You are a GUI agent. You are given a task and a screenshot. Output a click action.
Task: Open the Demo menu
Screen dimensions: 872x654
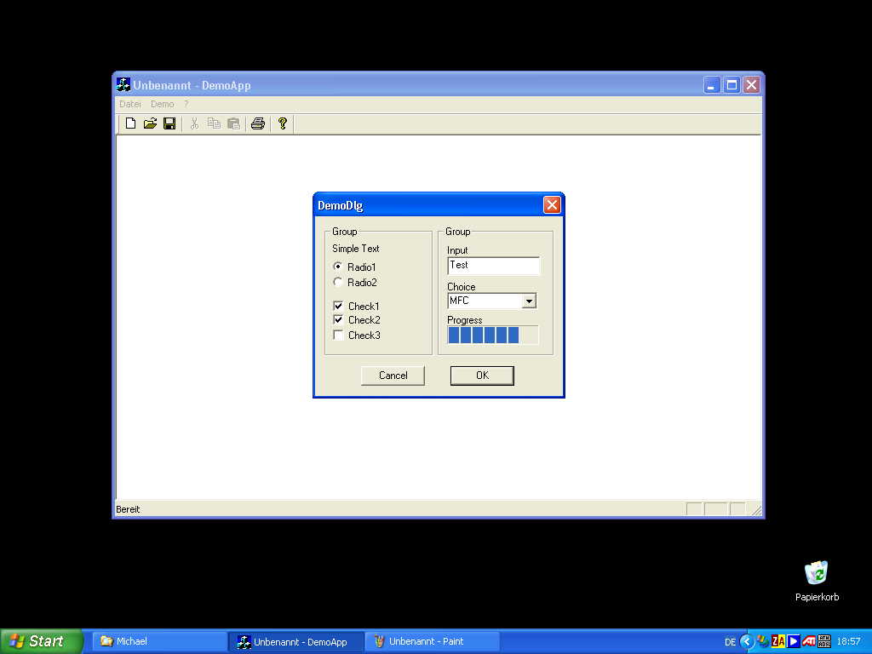pos(162,104)
